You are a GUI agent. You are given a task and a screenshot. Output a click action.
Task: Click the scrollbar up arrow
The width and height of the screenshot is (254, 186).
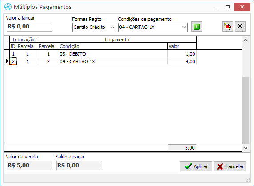point(246,40)
